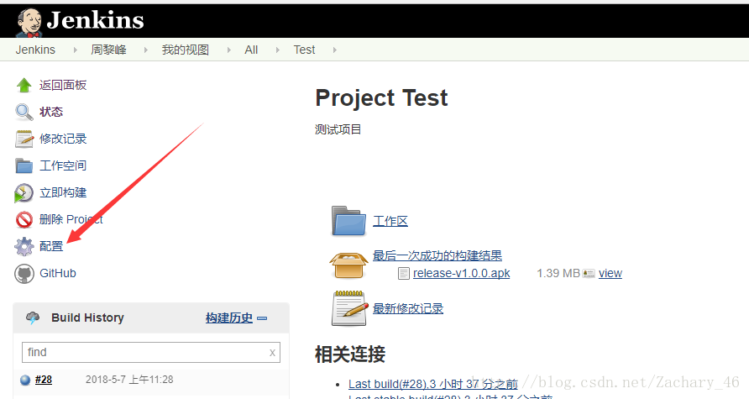
Task: Click the red prohibited delete icon
Action: (x=24, y=220)
